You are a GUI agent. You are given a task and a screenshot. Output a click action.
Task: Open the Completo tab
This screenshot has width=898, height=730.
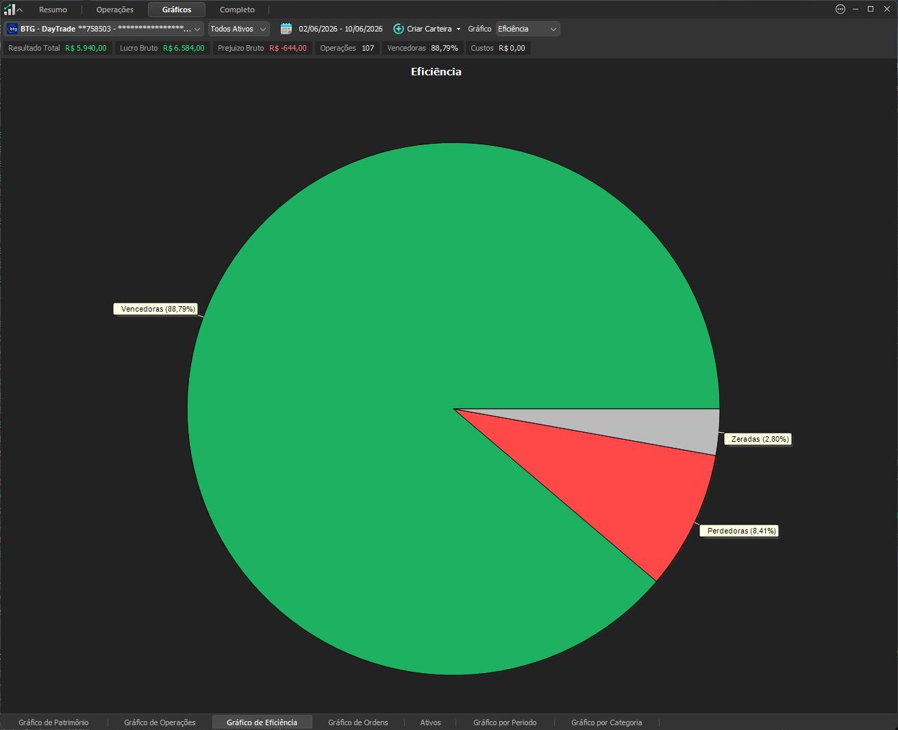tap(237, 10)
